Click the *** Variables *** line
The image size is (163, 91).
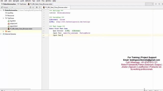pos(57,17)
